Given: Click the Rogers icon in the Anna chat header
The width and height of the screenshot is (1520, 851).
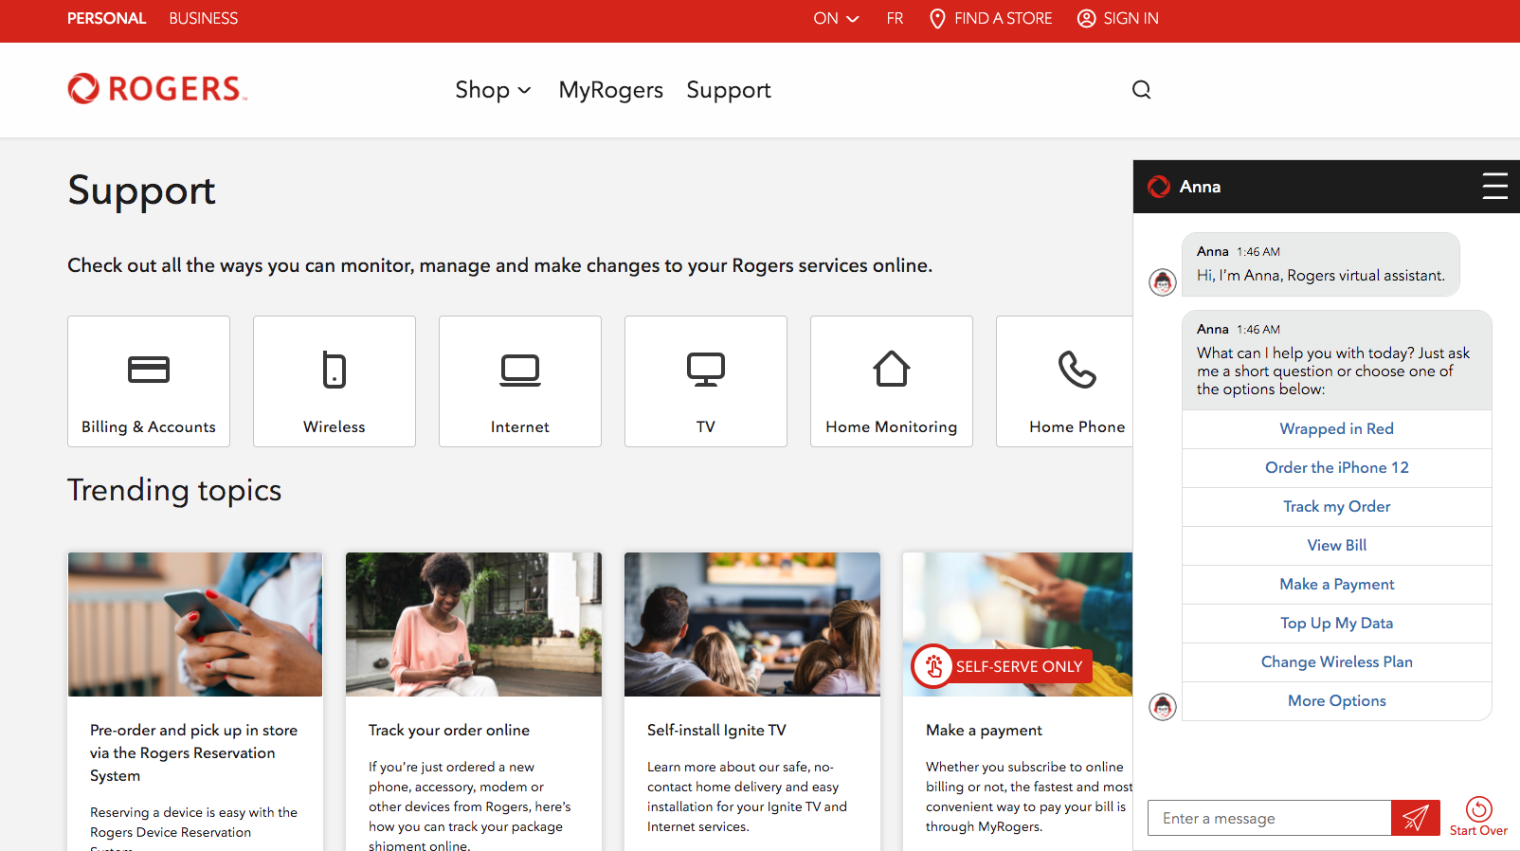Looking at the screenshot, I should coord(1158,187).
